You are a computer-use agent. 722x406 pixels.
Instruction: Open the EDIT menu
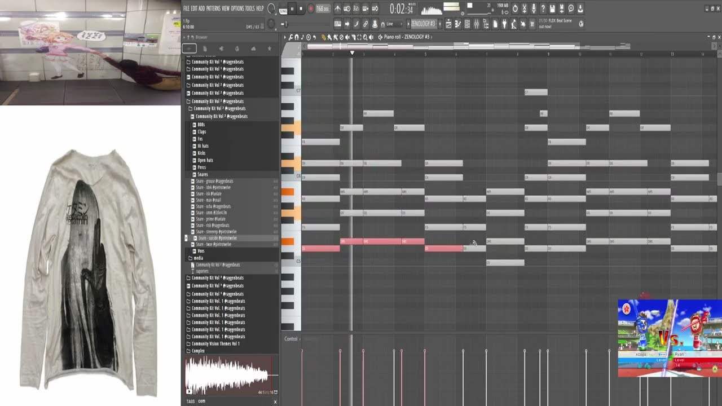point(194,8)
